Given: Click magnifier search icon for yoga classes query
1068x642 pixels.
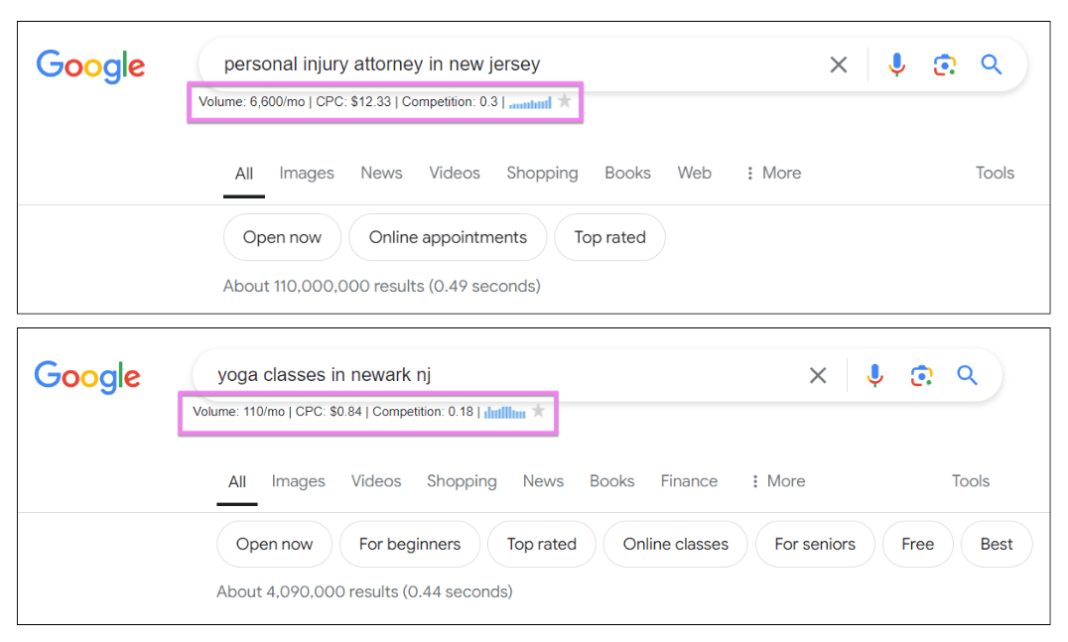Looking at the screenshot, I should coord(967,375).
